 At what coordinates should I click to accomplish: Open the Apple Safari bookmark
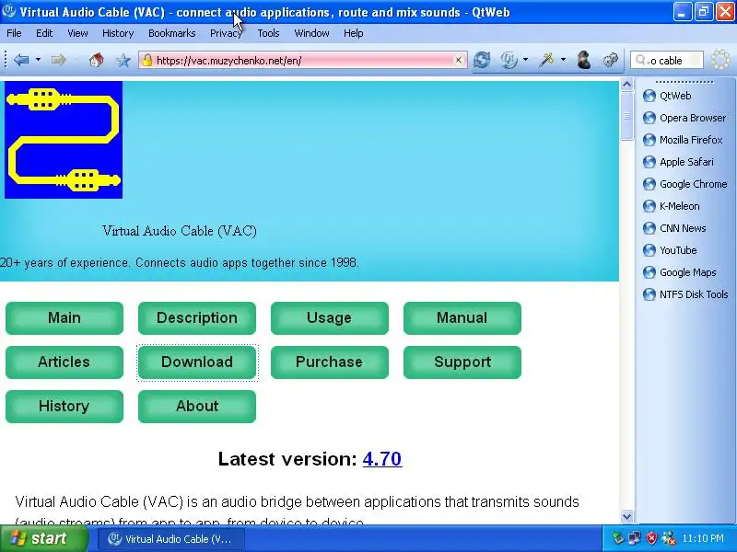click(x=678, y=162)
